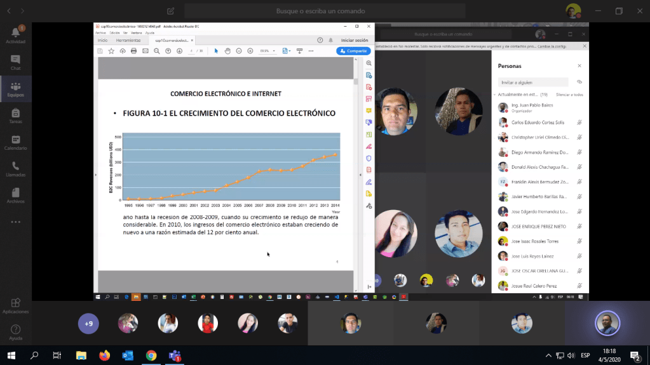Click the new chat compose icon
Image resolution: width=650 pixels, height=365 pixels.
pos(170,11)
